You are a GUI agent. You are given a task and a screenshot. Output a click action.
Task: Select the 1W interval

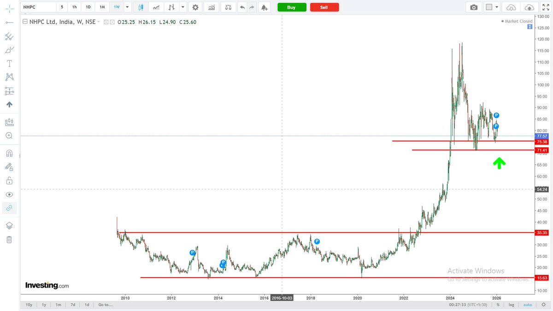pyautogui.click(x=116, y=7)
